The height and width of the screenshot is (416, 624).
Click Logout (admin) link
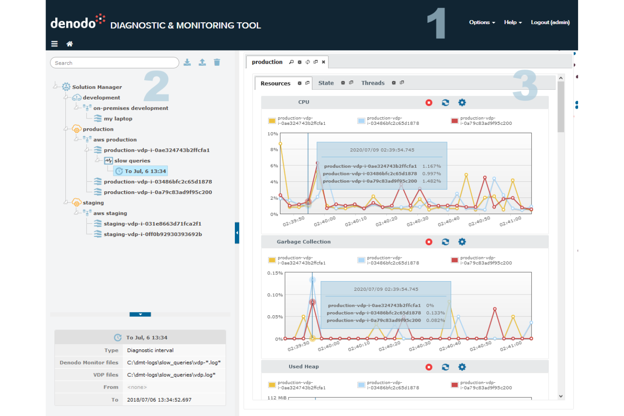click(550, 22)
